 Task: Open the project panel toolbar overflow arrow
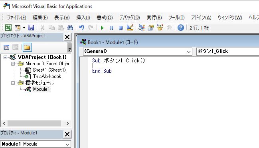pyautogui.click(x=69, y=50)
